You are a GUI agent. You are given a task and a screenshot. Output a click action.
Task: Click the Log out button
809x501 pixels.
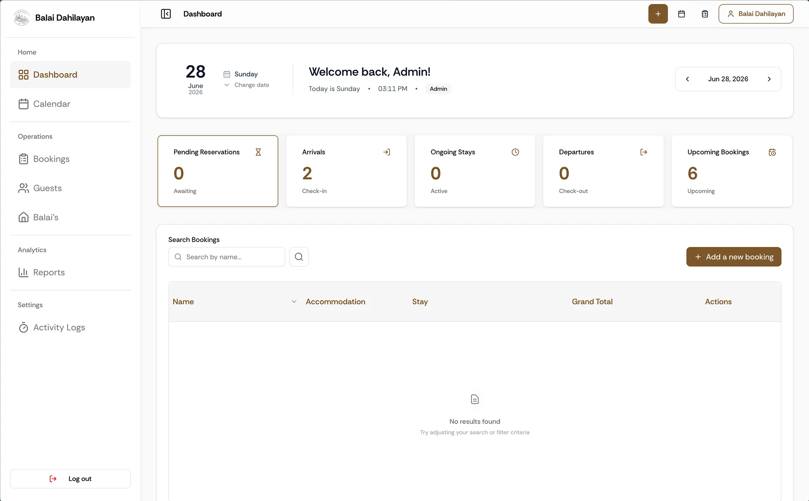pos(70,479)
